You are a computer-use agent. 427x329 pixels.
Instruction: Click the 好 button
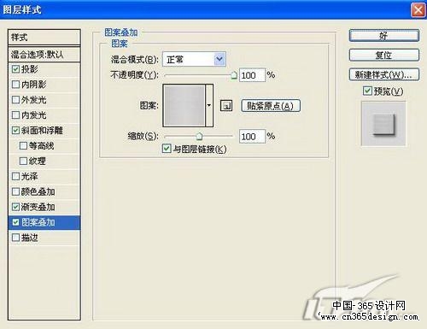[384, 36]
